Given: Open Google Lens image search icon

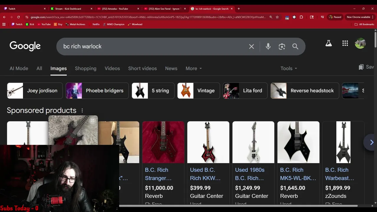Looking at the screenshot, I should (282, 47).
